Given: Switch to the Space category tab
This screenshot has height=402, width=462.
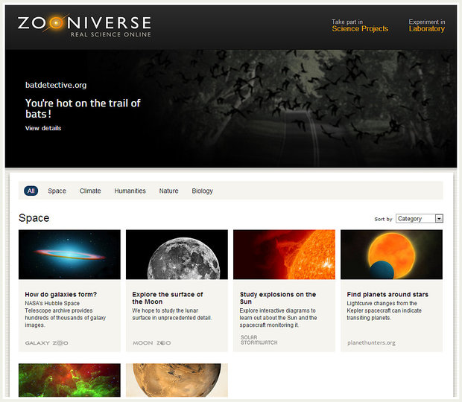Looking at the screenshot, I should click(x=57, y=191).
